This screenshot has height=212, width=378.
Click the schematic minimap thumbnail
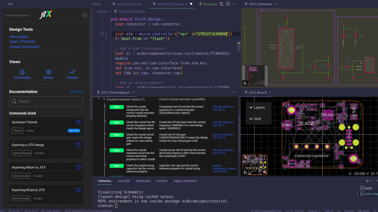(x=255, y=75)
